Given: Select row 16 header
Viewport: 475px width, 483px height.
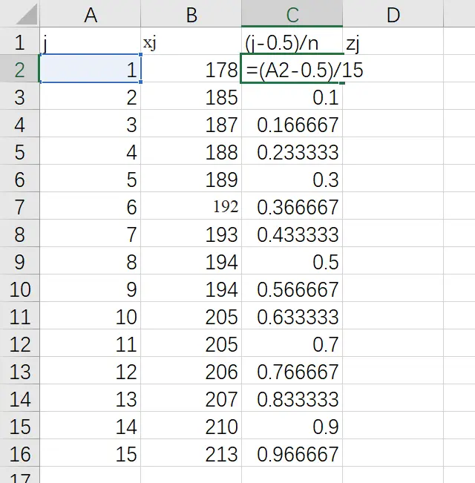Looking at the screenshot, I should [20, 453].
